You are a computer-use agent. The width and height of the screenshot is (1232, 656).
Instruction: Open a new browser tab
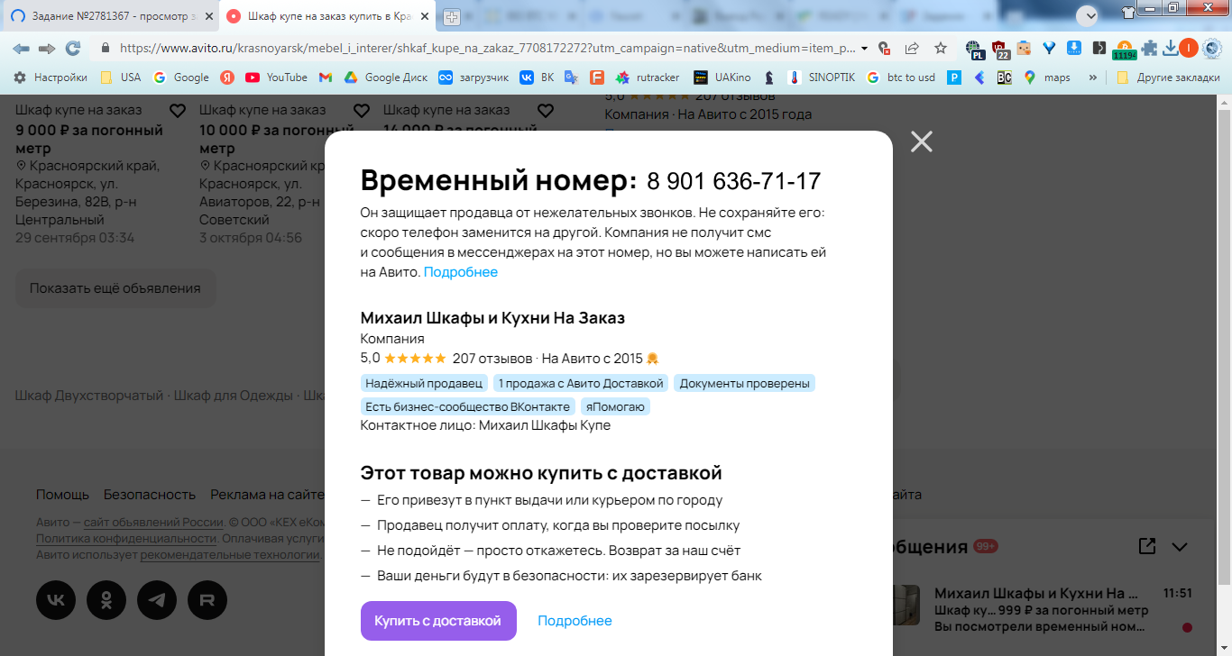click(452, 17)
